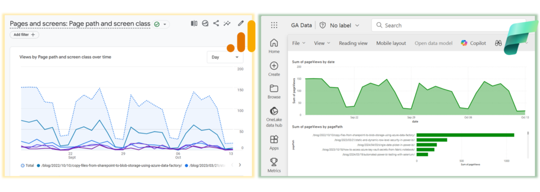The image size is (540, 192).
Task: Click the Create plus icon
Action: (x=274, y=69)
